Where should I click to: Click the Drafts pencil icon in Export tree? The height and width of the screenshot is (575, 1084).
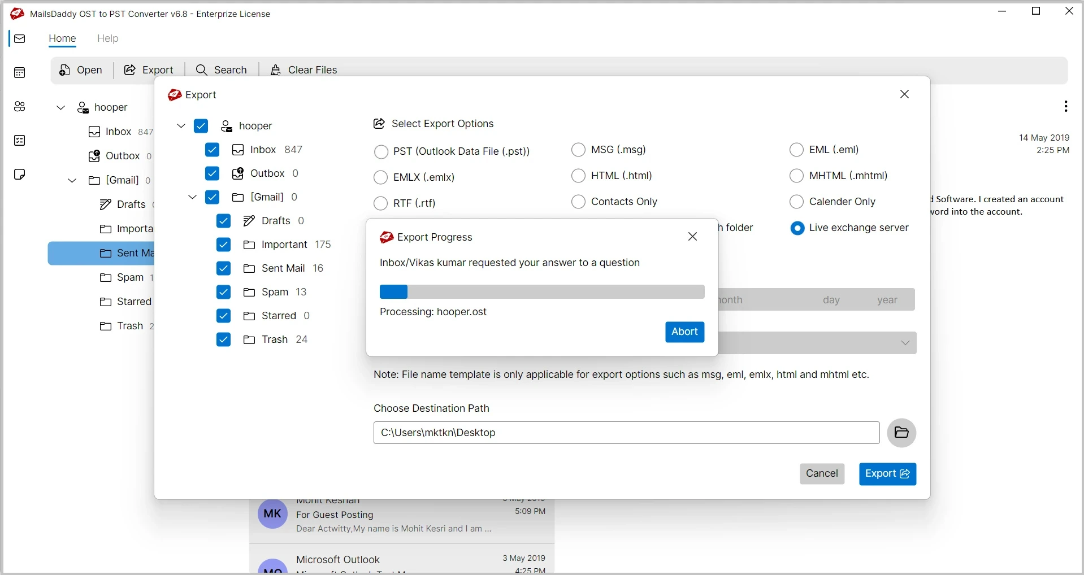[x=249, y=221]
